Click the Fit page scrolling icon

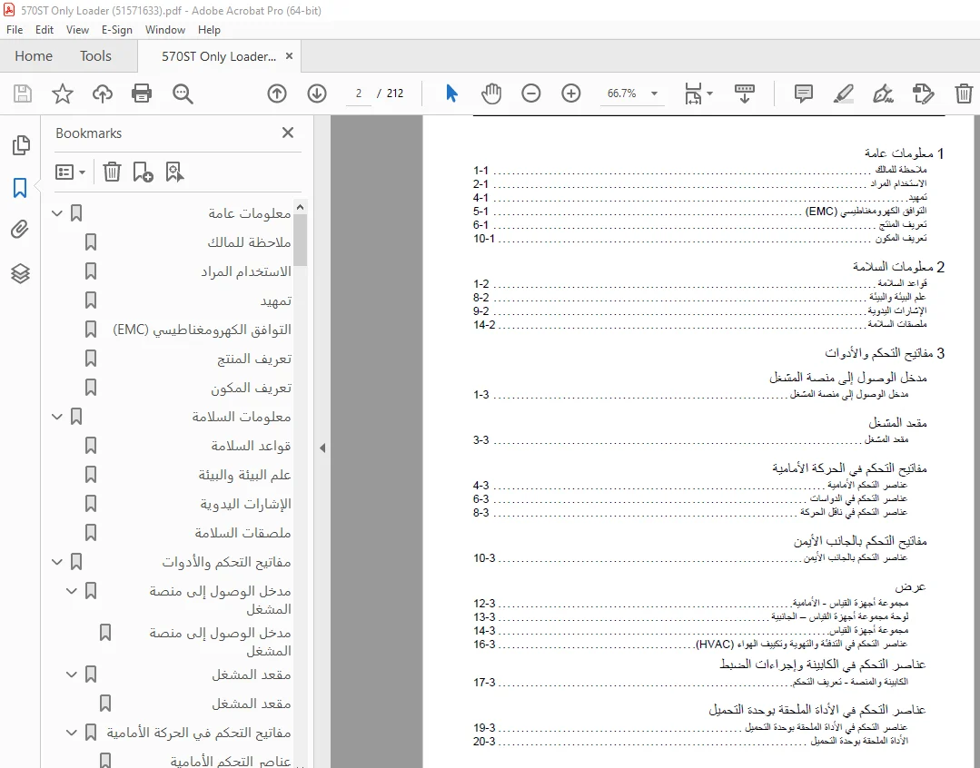click(x=693, y=94)
